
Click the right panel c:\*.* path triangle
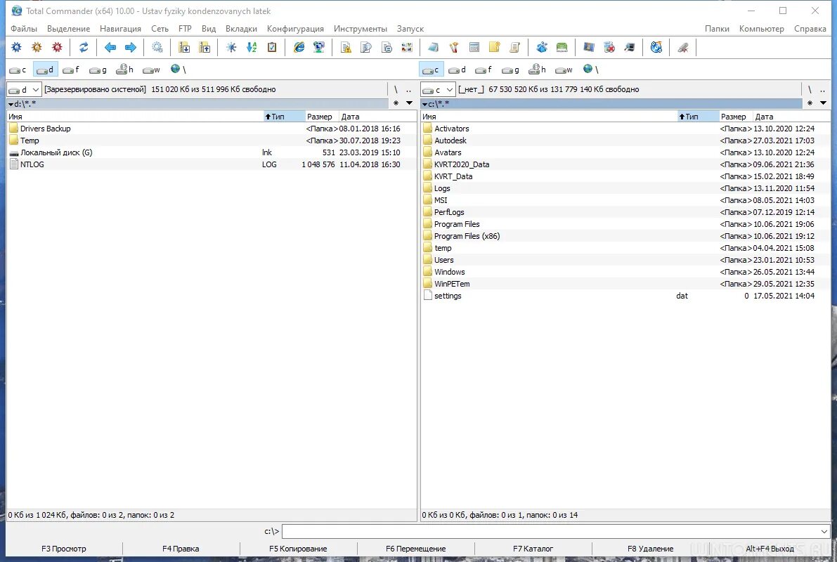[x=425, y=104]
